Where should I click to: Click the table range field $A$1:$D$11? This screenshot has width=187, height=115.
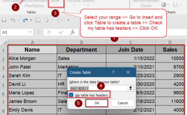98,88
